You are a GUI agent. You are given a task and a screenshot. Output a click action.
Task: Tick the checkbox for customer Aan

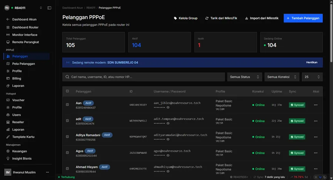tap(67, 105)
